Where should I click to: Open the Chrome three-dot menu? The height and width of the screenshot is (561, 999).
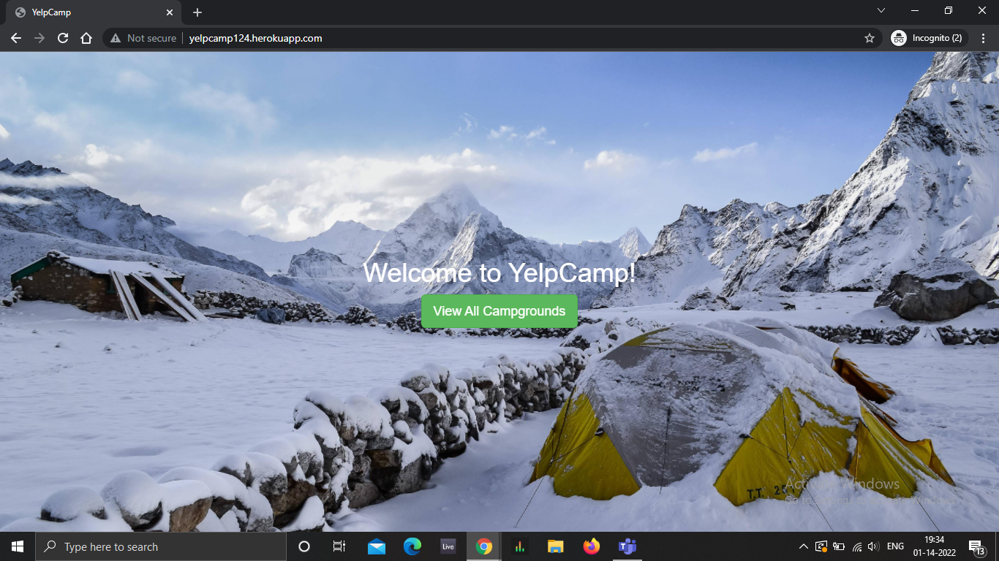[984, 38]
